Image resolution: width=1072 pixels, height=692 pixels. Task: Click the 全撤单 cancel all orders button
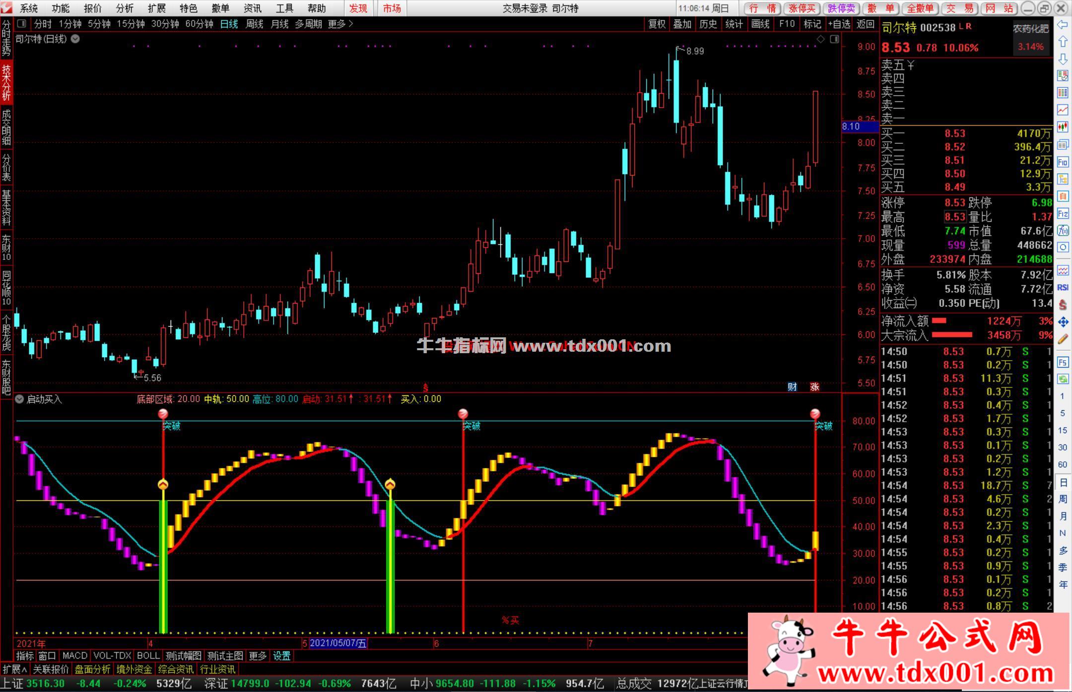coord(920,8)
